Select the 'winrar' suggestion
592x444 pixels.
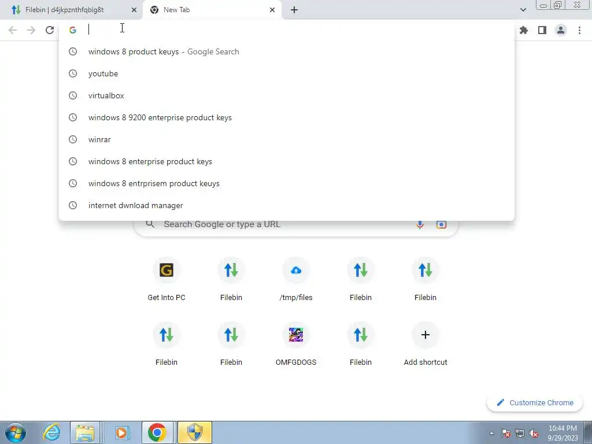[287, 139]
